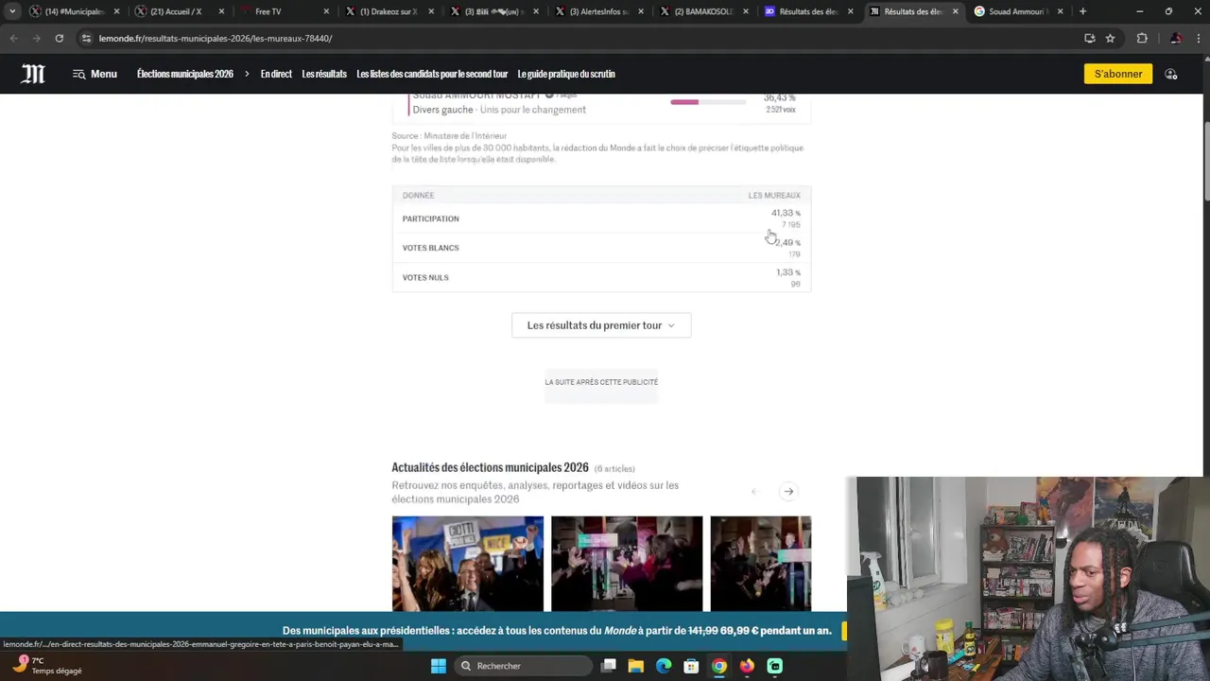
Task: Click the pink vote share progress bar
Action: click(708, 101)
